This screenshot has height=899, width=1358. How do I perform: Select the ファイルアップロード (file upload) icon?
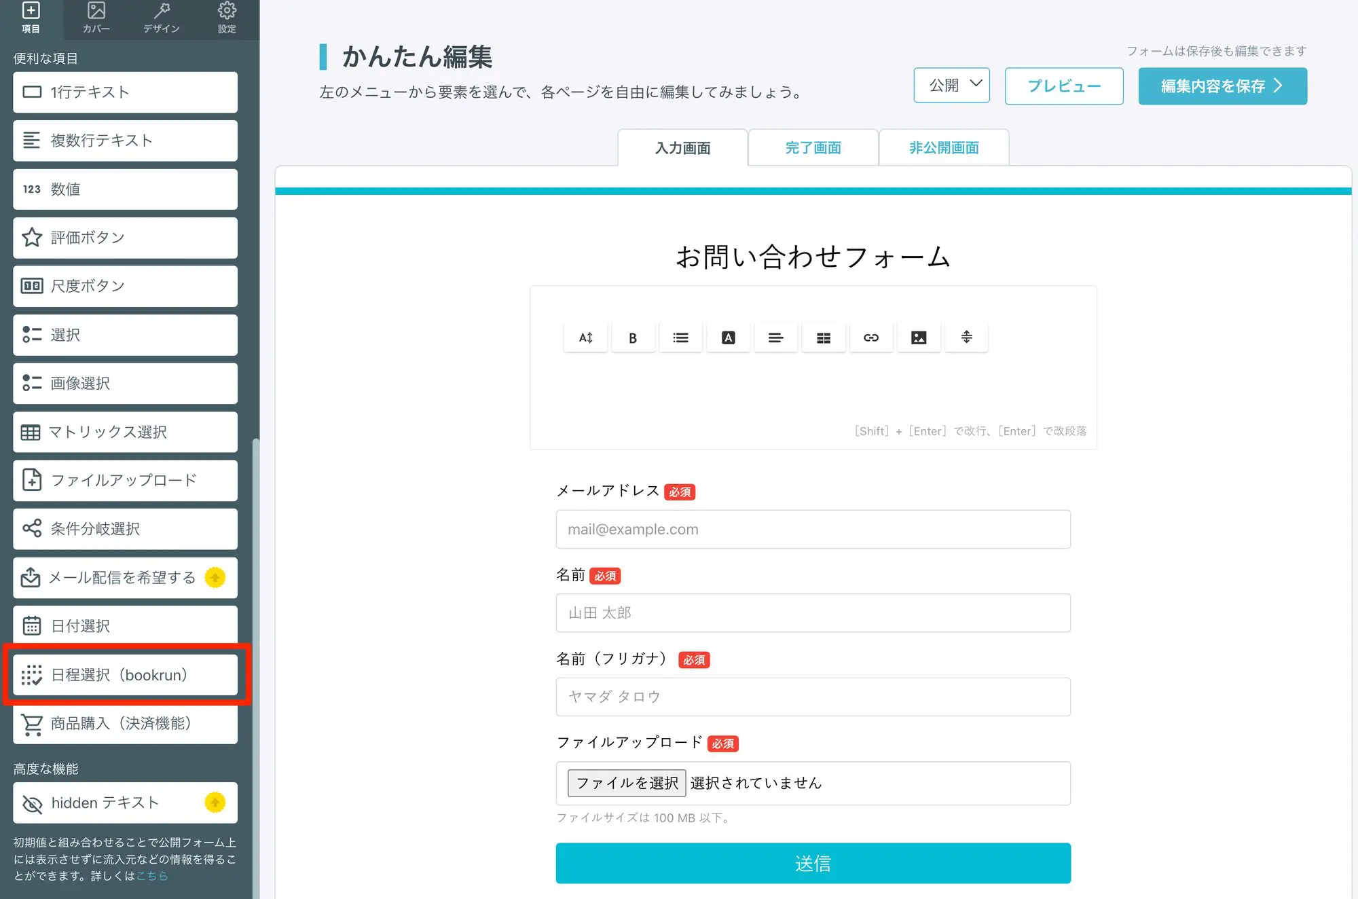31,479
